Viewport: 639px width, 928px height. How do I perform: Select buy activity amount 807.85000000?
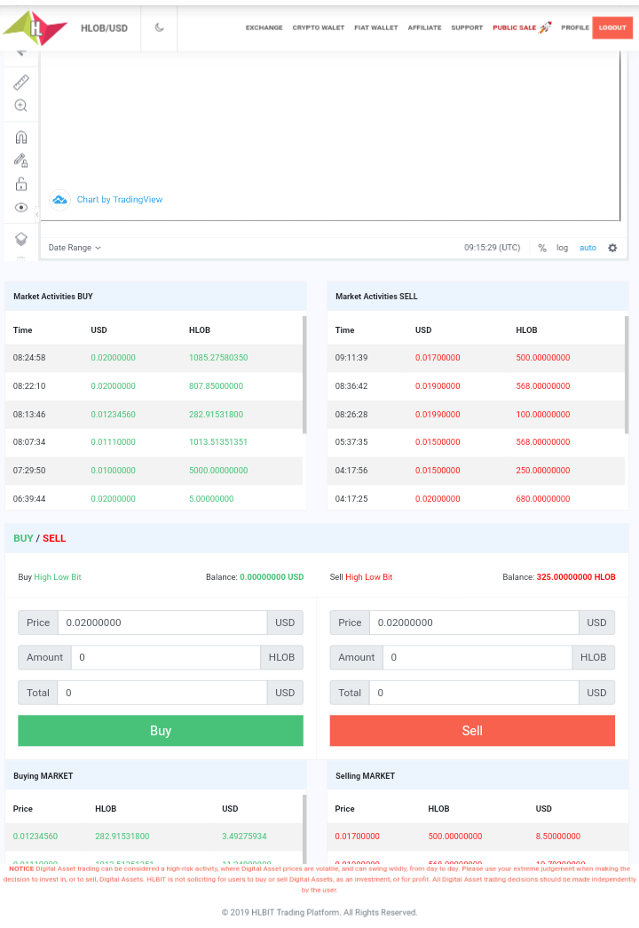click(x=216, y=386)
